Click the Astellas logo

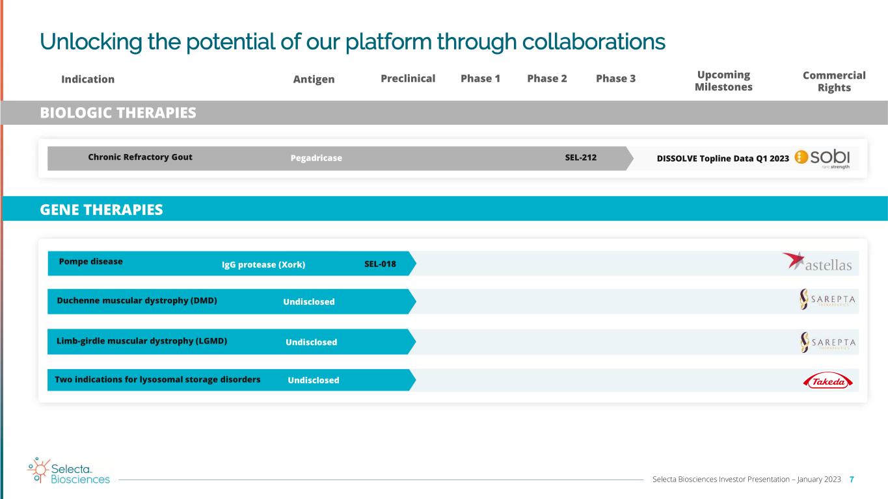(817, 262)
